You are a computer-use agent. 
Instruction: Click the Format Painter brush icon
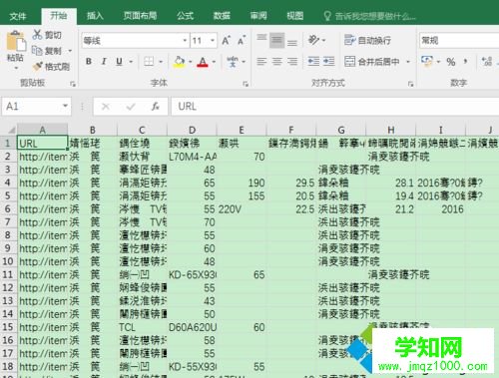click(37, 66)
